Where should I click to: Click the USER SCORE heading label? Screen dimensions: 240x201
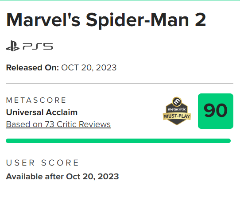tap(42, 162)
